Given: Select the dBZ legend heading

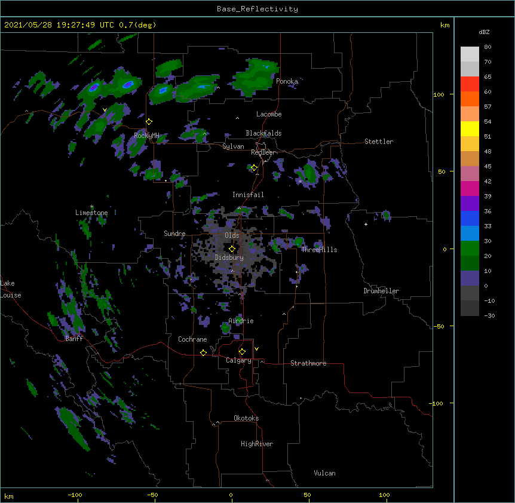Looking at the screenshot, I should (484, 32).
